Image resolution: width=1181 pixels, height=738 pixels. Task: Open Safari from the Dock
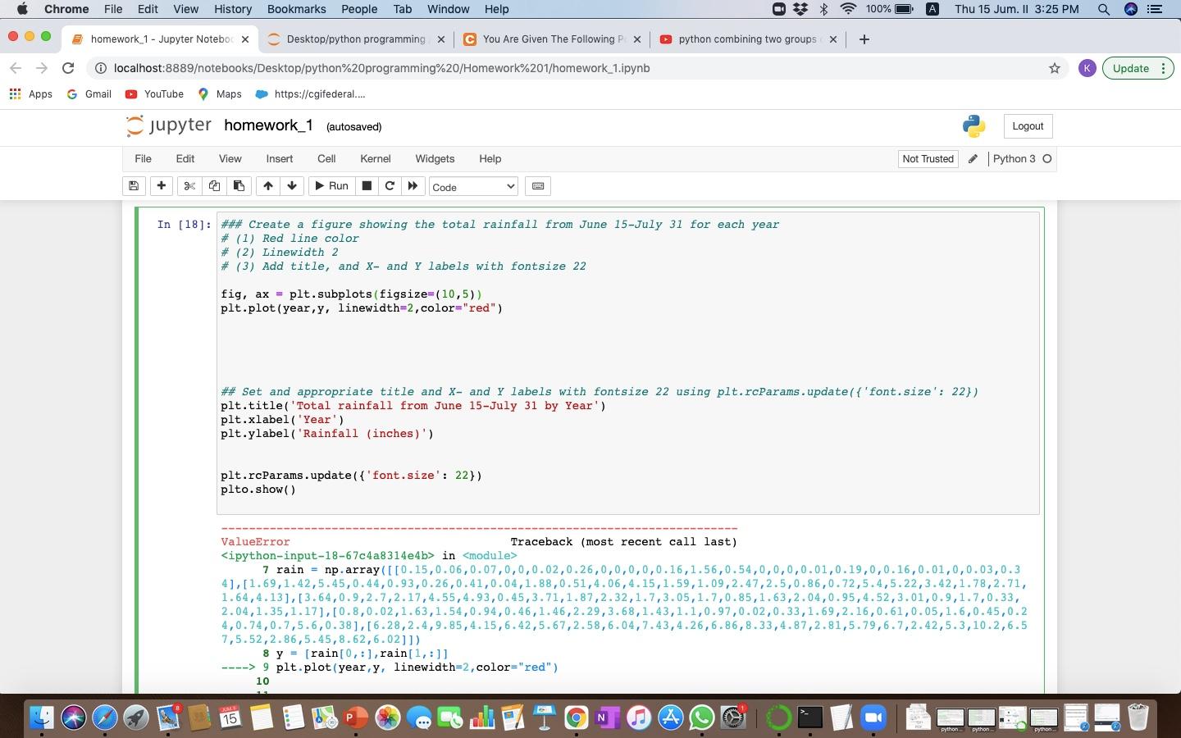coord(104,717)
